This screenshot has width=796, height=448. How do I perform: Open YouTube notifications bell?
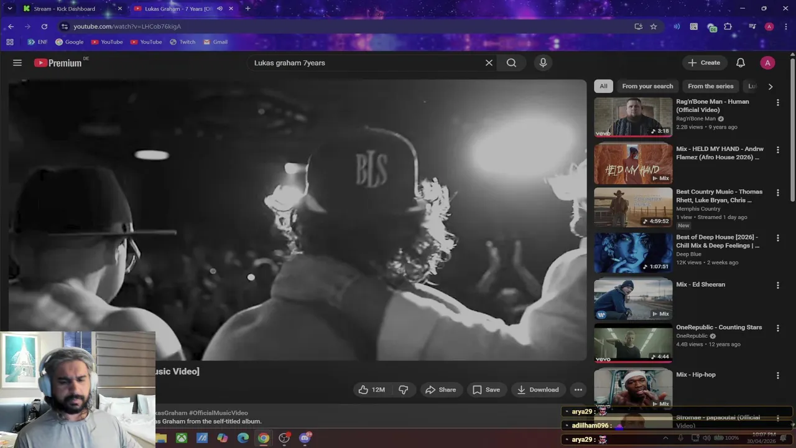(x=741, y=63)
